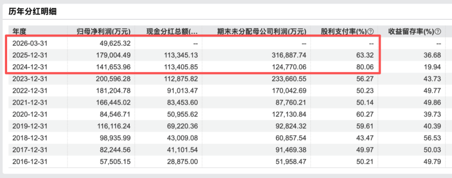Sort by 归母净利润(万元) column header
The image size is (452, 178).
pos(104,32)
